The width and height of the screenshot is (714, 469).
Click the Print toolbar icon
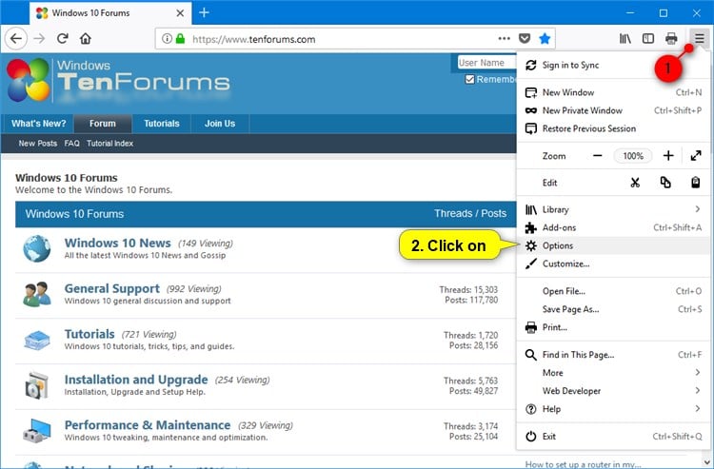tap(671, 39)
